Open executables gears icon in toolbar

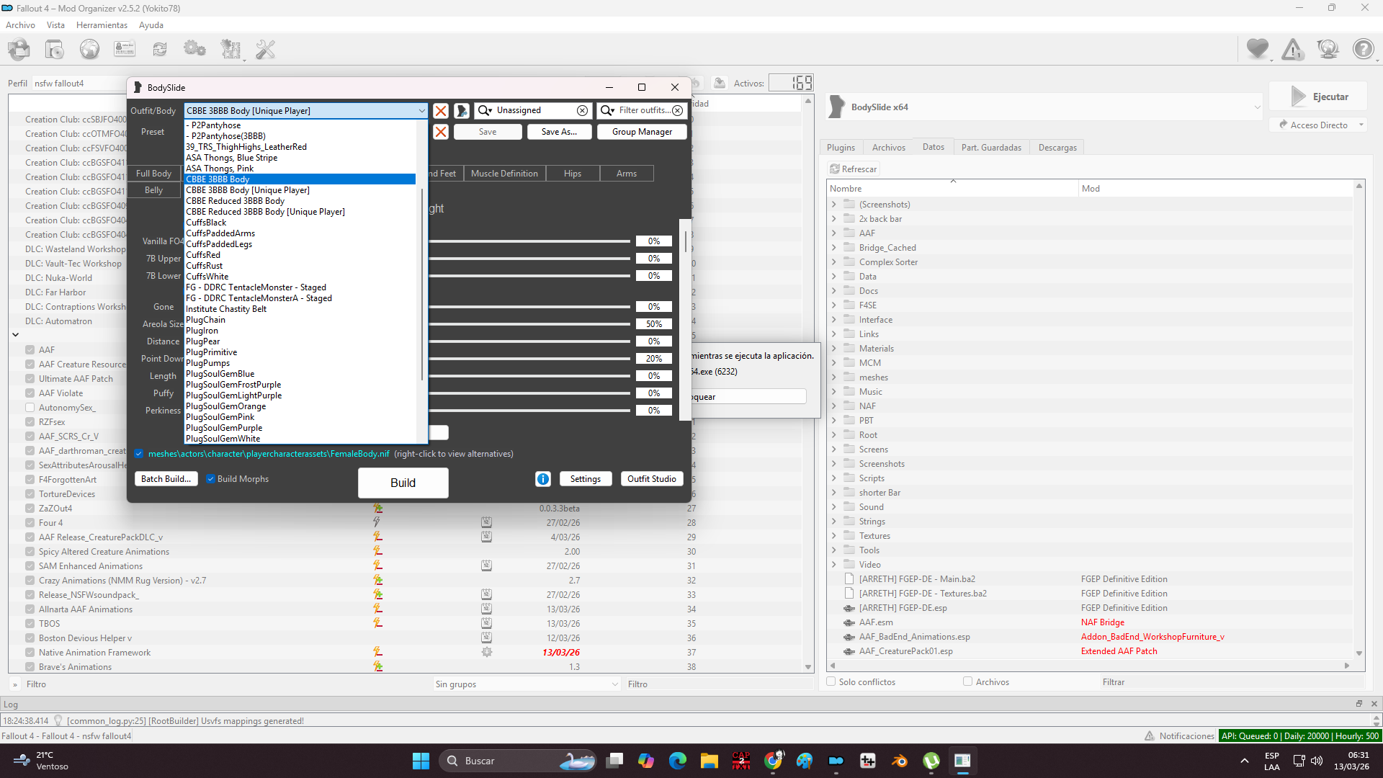(195, 50)
